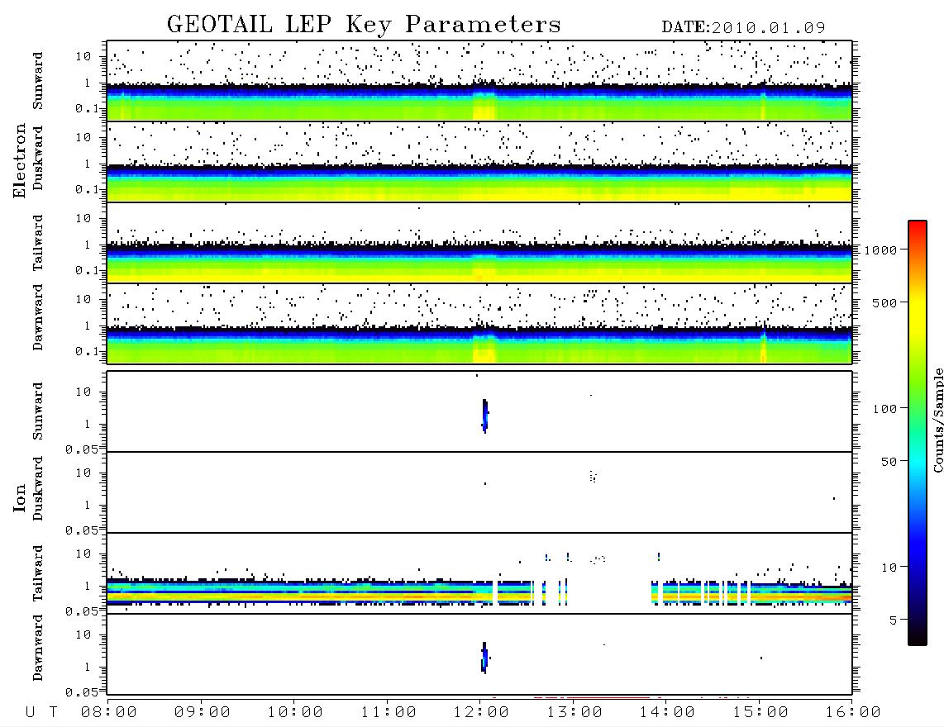Image resolution: width=944 pixels, height=727 pixels.
Task: Click the 'GEOTAIL LEP Key Parameters' title
Action: 364,25
